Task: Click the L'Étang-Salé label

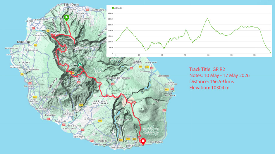Action: click(x=50, y=115)
